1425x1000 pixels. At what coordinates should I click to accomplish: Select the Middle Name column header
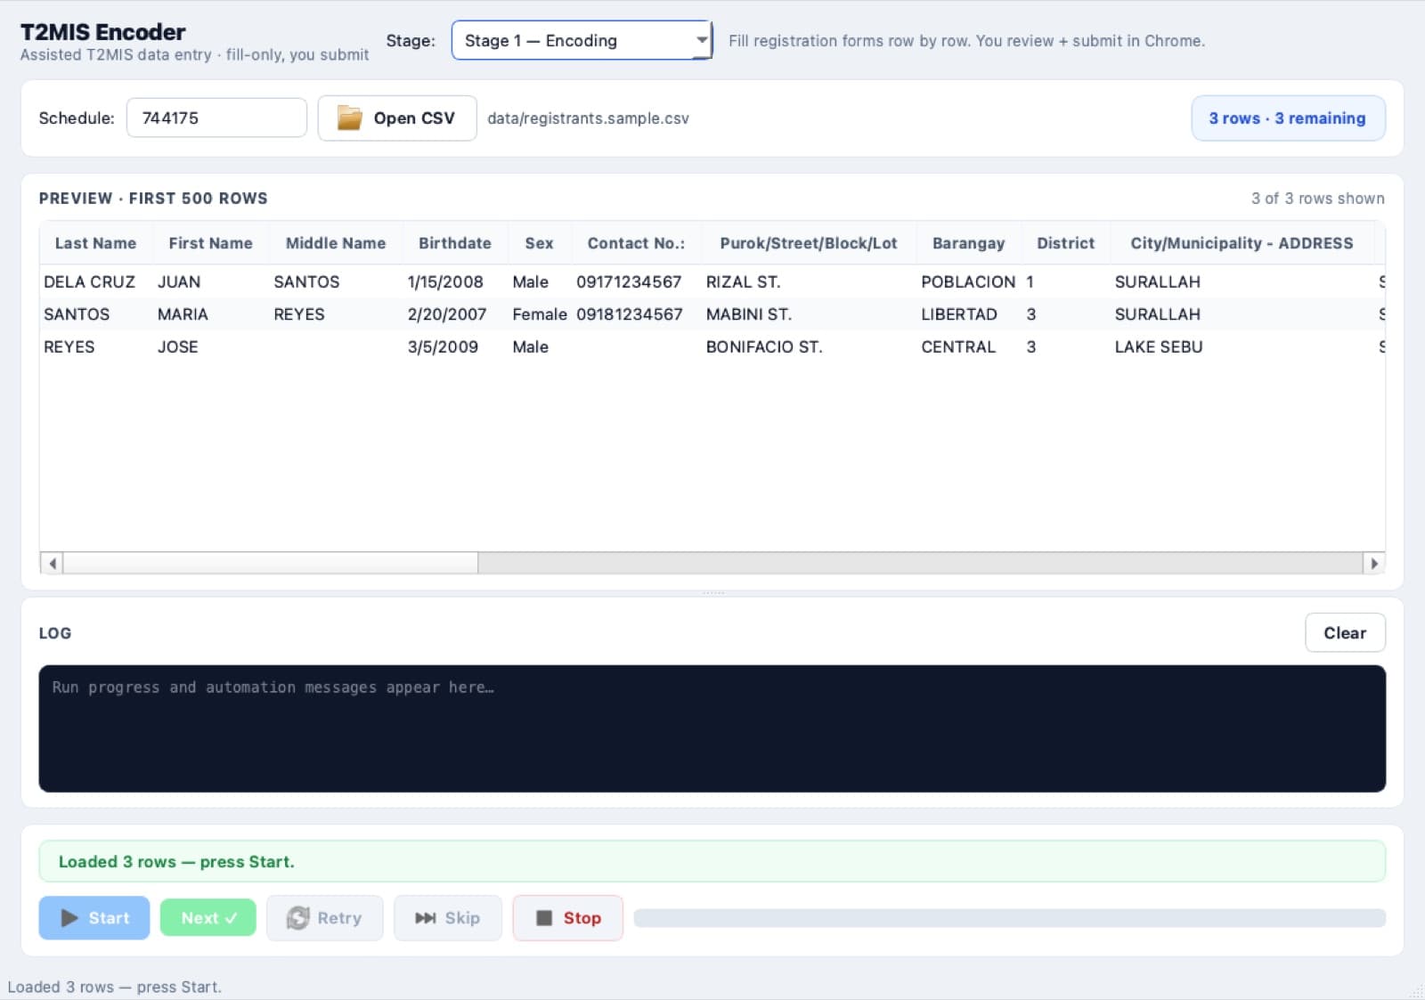pos(336,243)
